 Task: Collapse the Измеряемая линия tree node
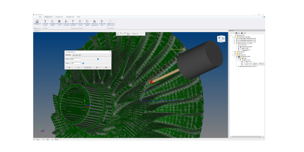(234, 43)
